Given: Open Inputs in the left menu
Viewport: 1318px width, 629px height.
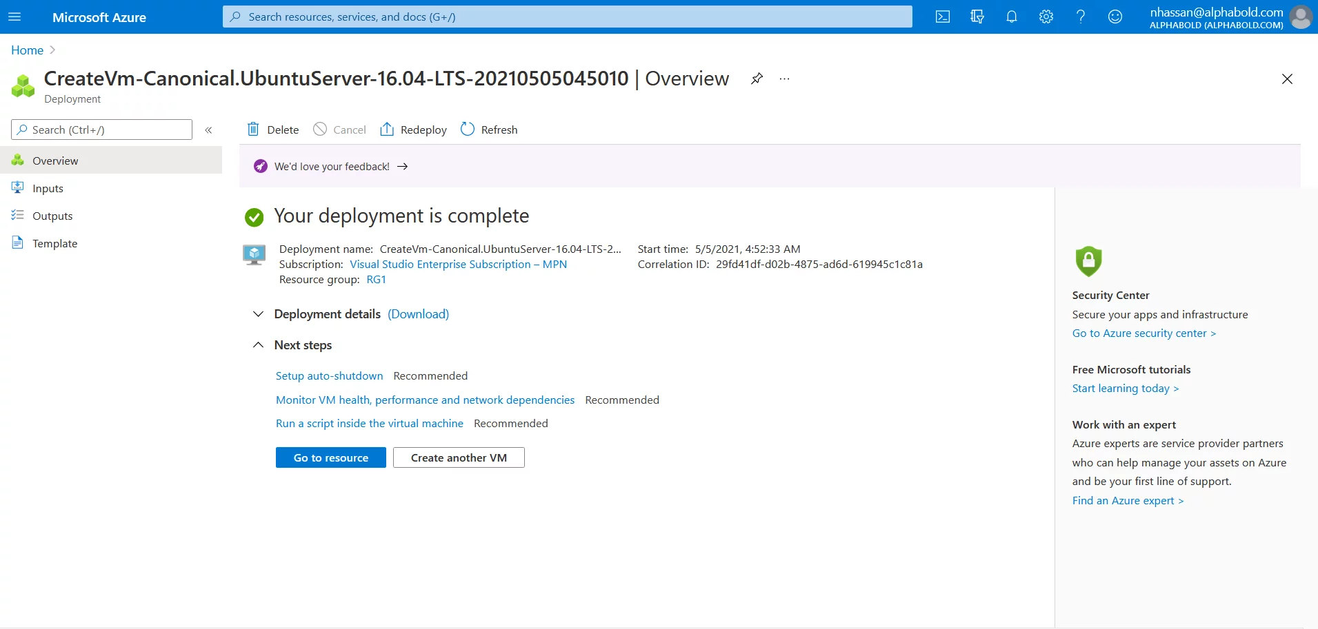Looking at the screenshot, I should pyautogui.click(x=111, y=188).
